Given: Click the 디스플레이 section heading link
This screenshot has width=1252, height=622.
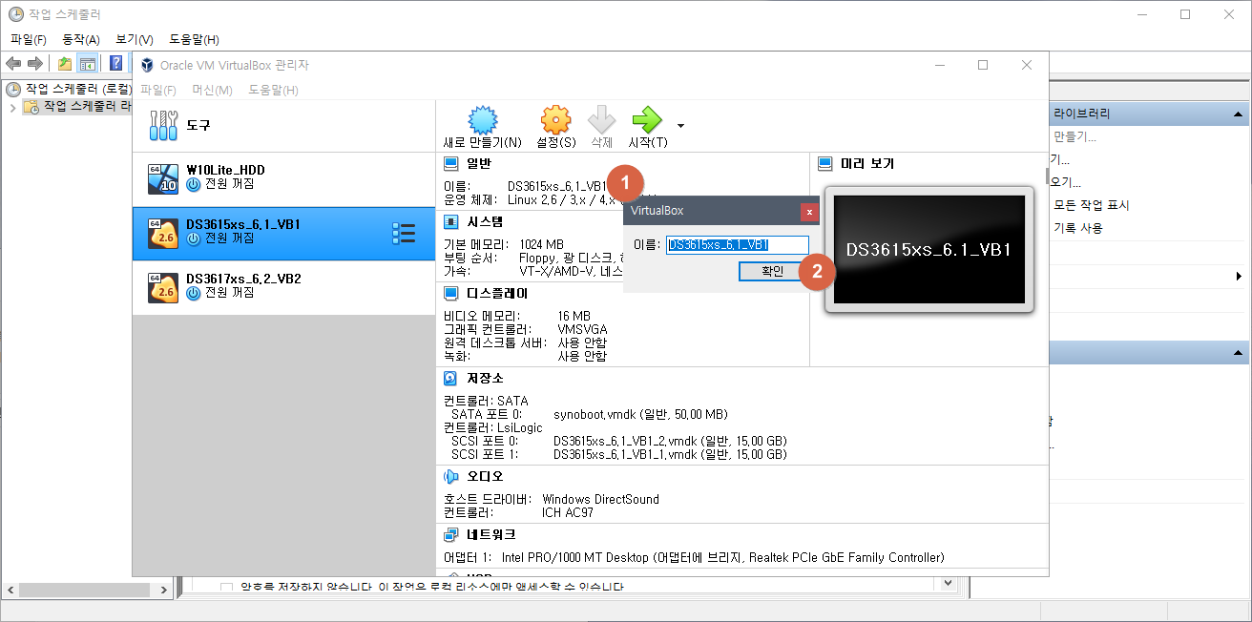Looking at the screenshot, I should tap(497, 293).
